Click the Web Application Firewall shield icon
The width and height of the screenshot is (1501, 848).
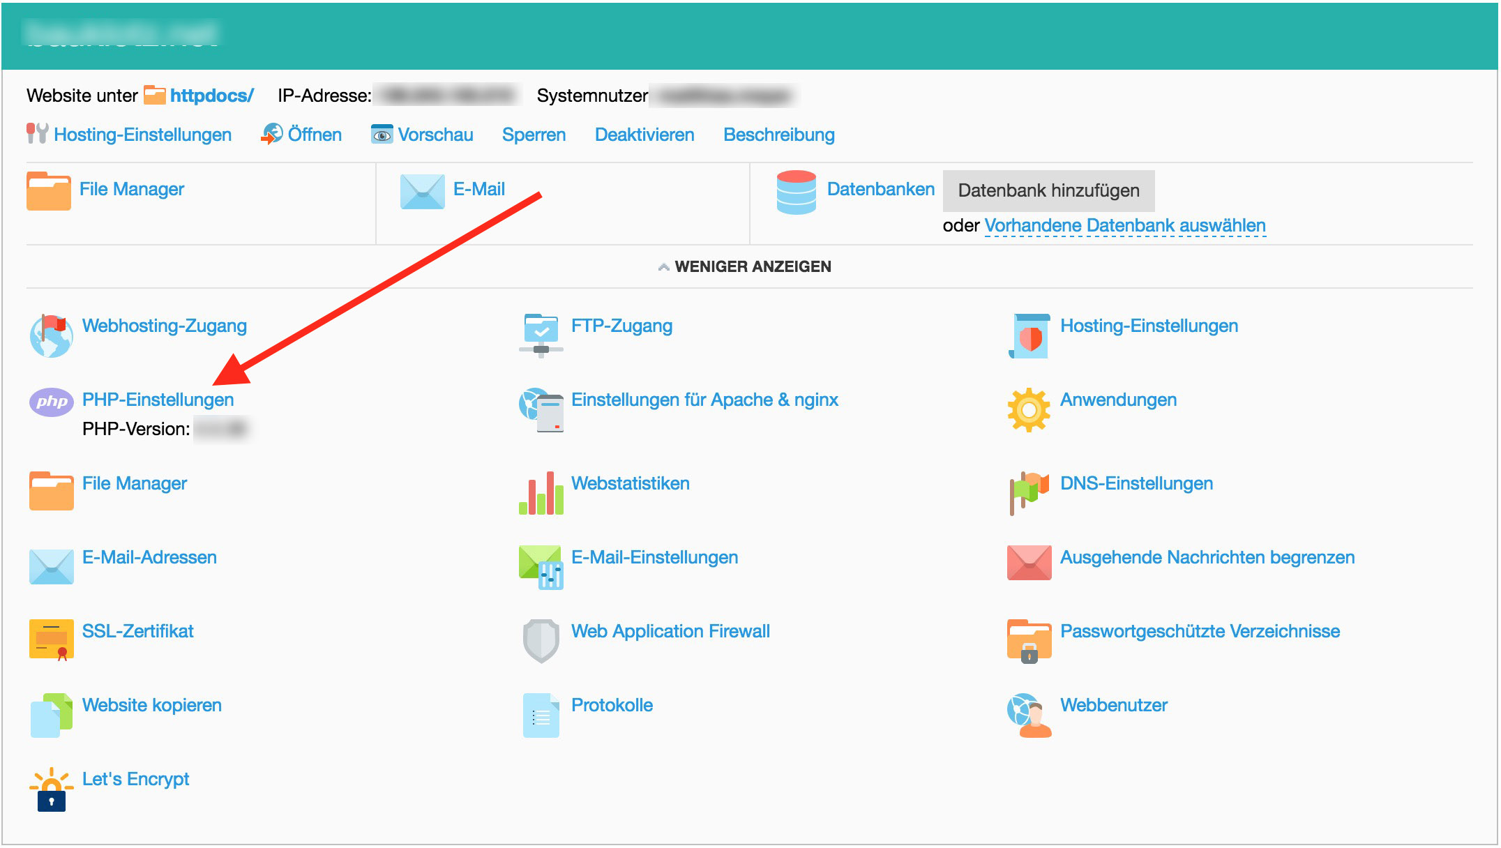[x=541, y=641]
